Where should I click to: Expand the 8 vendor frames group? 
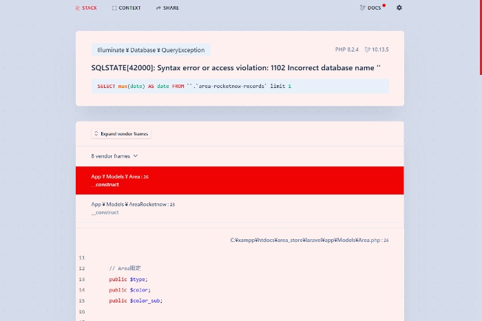click(x=240, y=156)
